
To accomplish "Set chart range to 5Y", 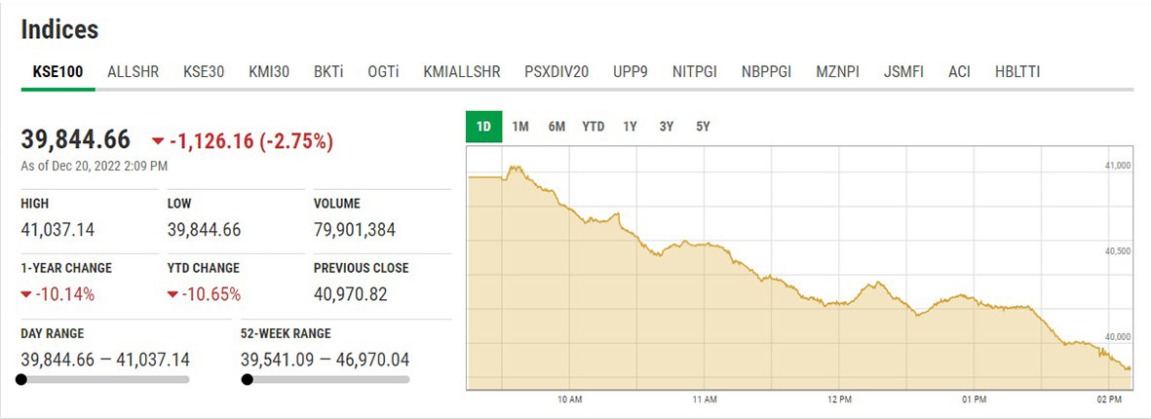I will (703, 127).
